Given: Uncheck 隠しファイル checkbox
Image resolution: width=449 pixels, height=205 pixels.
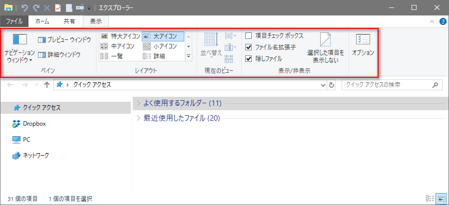Looking at the screenshot, I should (x=249, y=58).
